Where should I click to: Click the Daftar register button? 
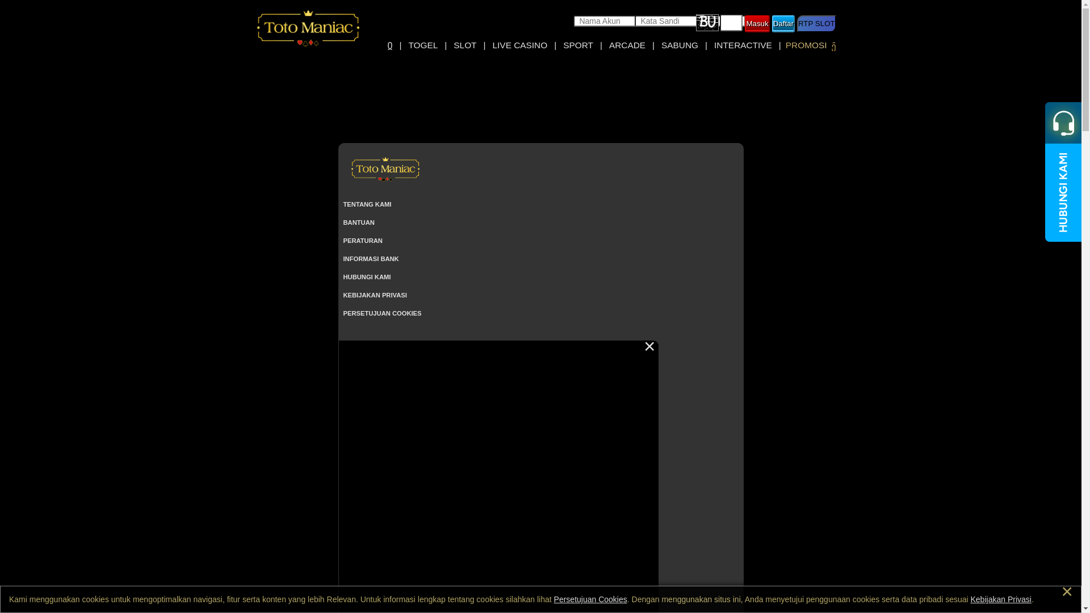point(783,24)
